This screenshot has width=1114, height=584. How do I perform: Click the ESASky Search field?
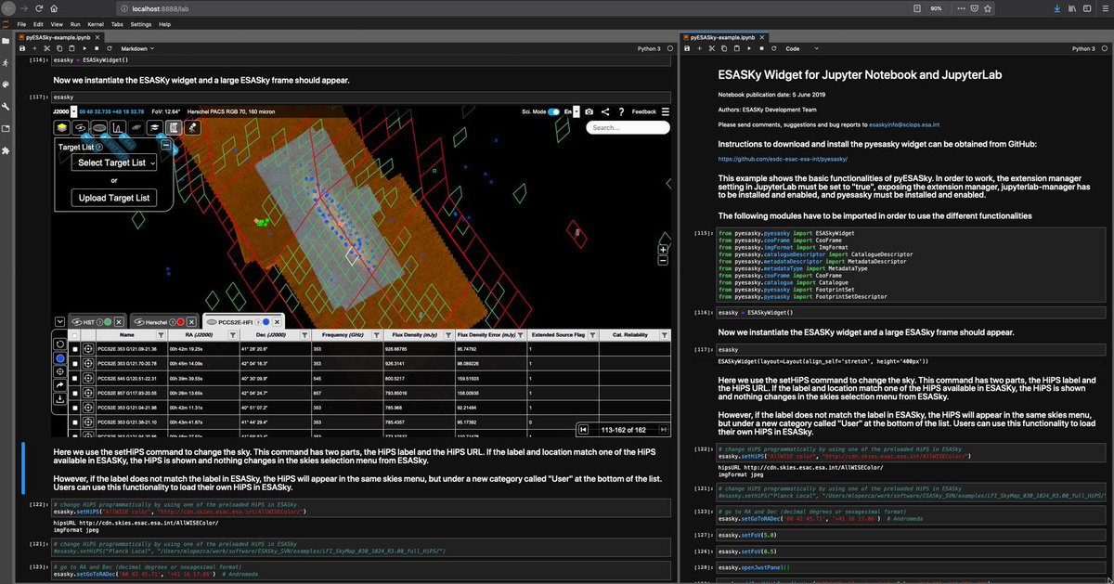click(628, 127)
